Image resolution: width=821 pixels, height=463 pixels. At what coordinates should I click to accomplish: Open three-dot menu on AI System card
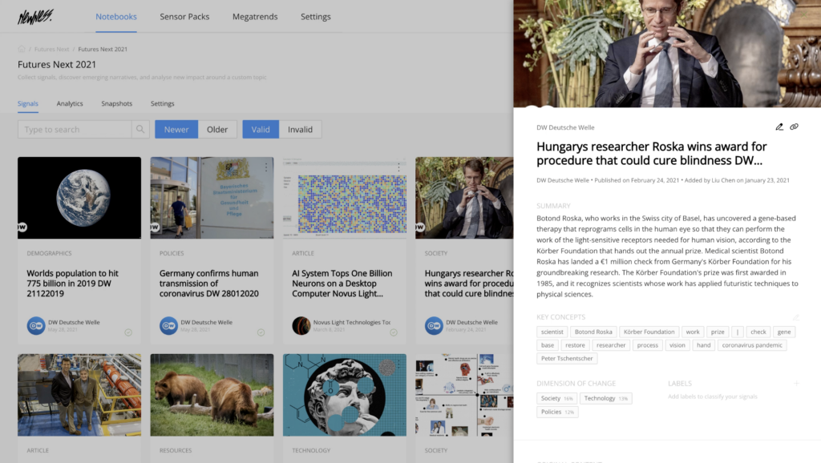(x=398, y=167)
